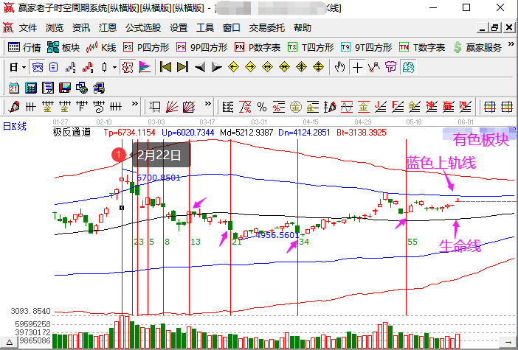Select the 神 angle lines tool
The image size is (518, 350).
click(x=431, y=107)
